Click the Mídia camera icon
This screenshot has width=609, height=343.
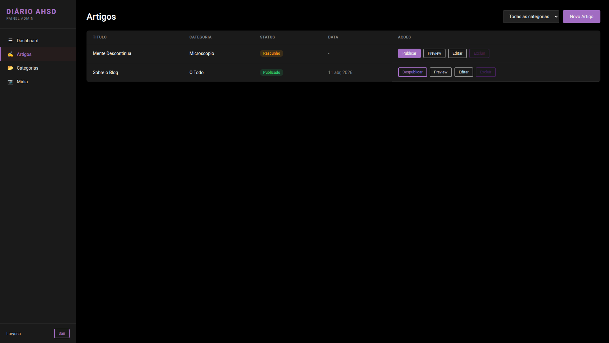point(10,82)
